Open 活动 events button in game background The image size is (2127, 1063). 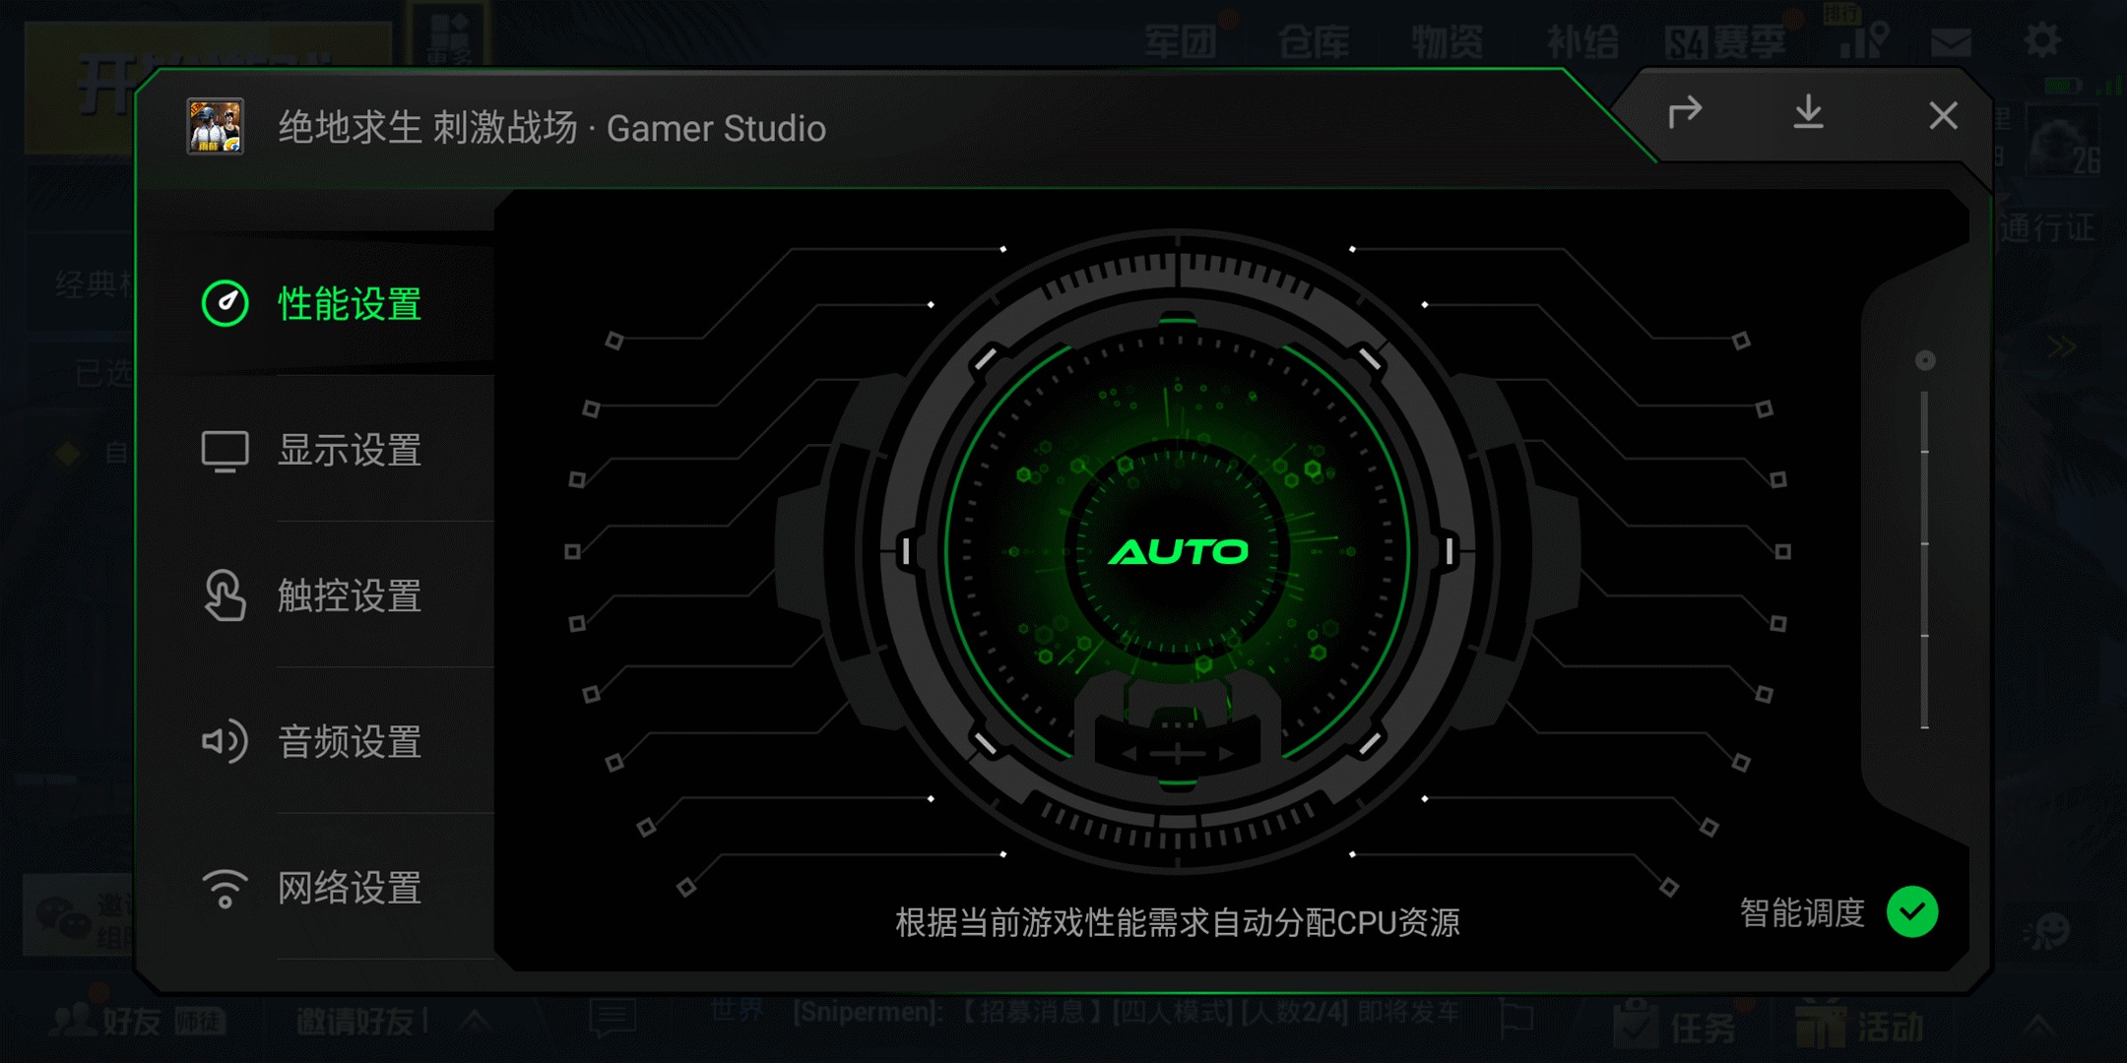coord(1859,1027)
